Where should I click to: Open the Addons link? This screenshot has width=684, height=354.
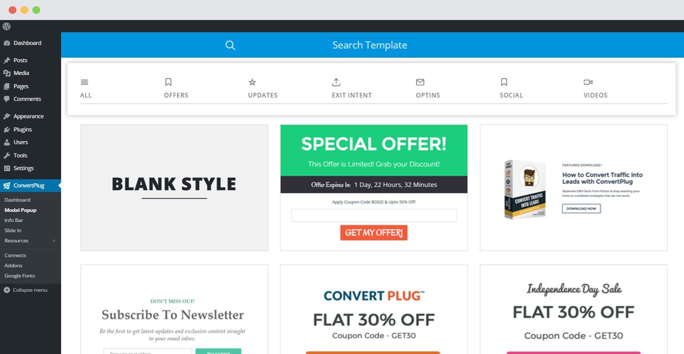point(13,266)
